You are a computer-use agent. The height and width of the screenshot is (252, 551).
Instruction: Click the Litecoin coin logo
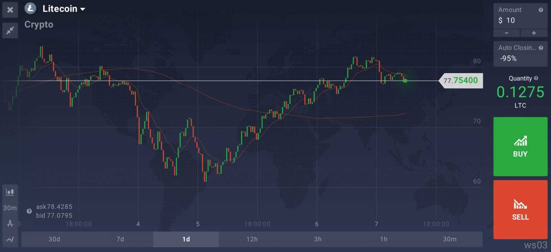[30, 8]
